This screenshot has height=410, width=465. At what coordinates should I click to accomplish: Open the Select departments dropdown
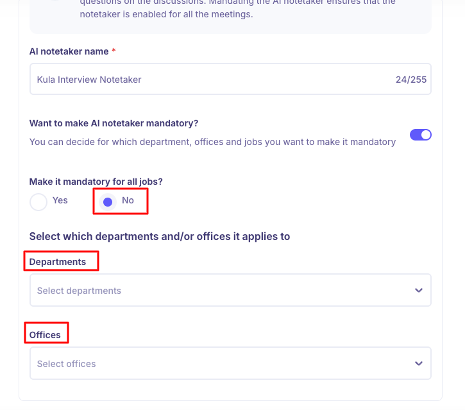[x=218, y=291]
